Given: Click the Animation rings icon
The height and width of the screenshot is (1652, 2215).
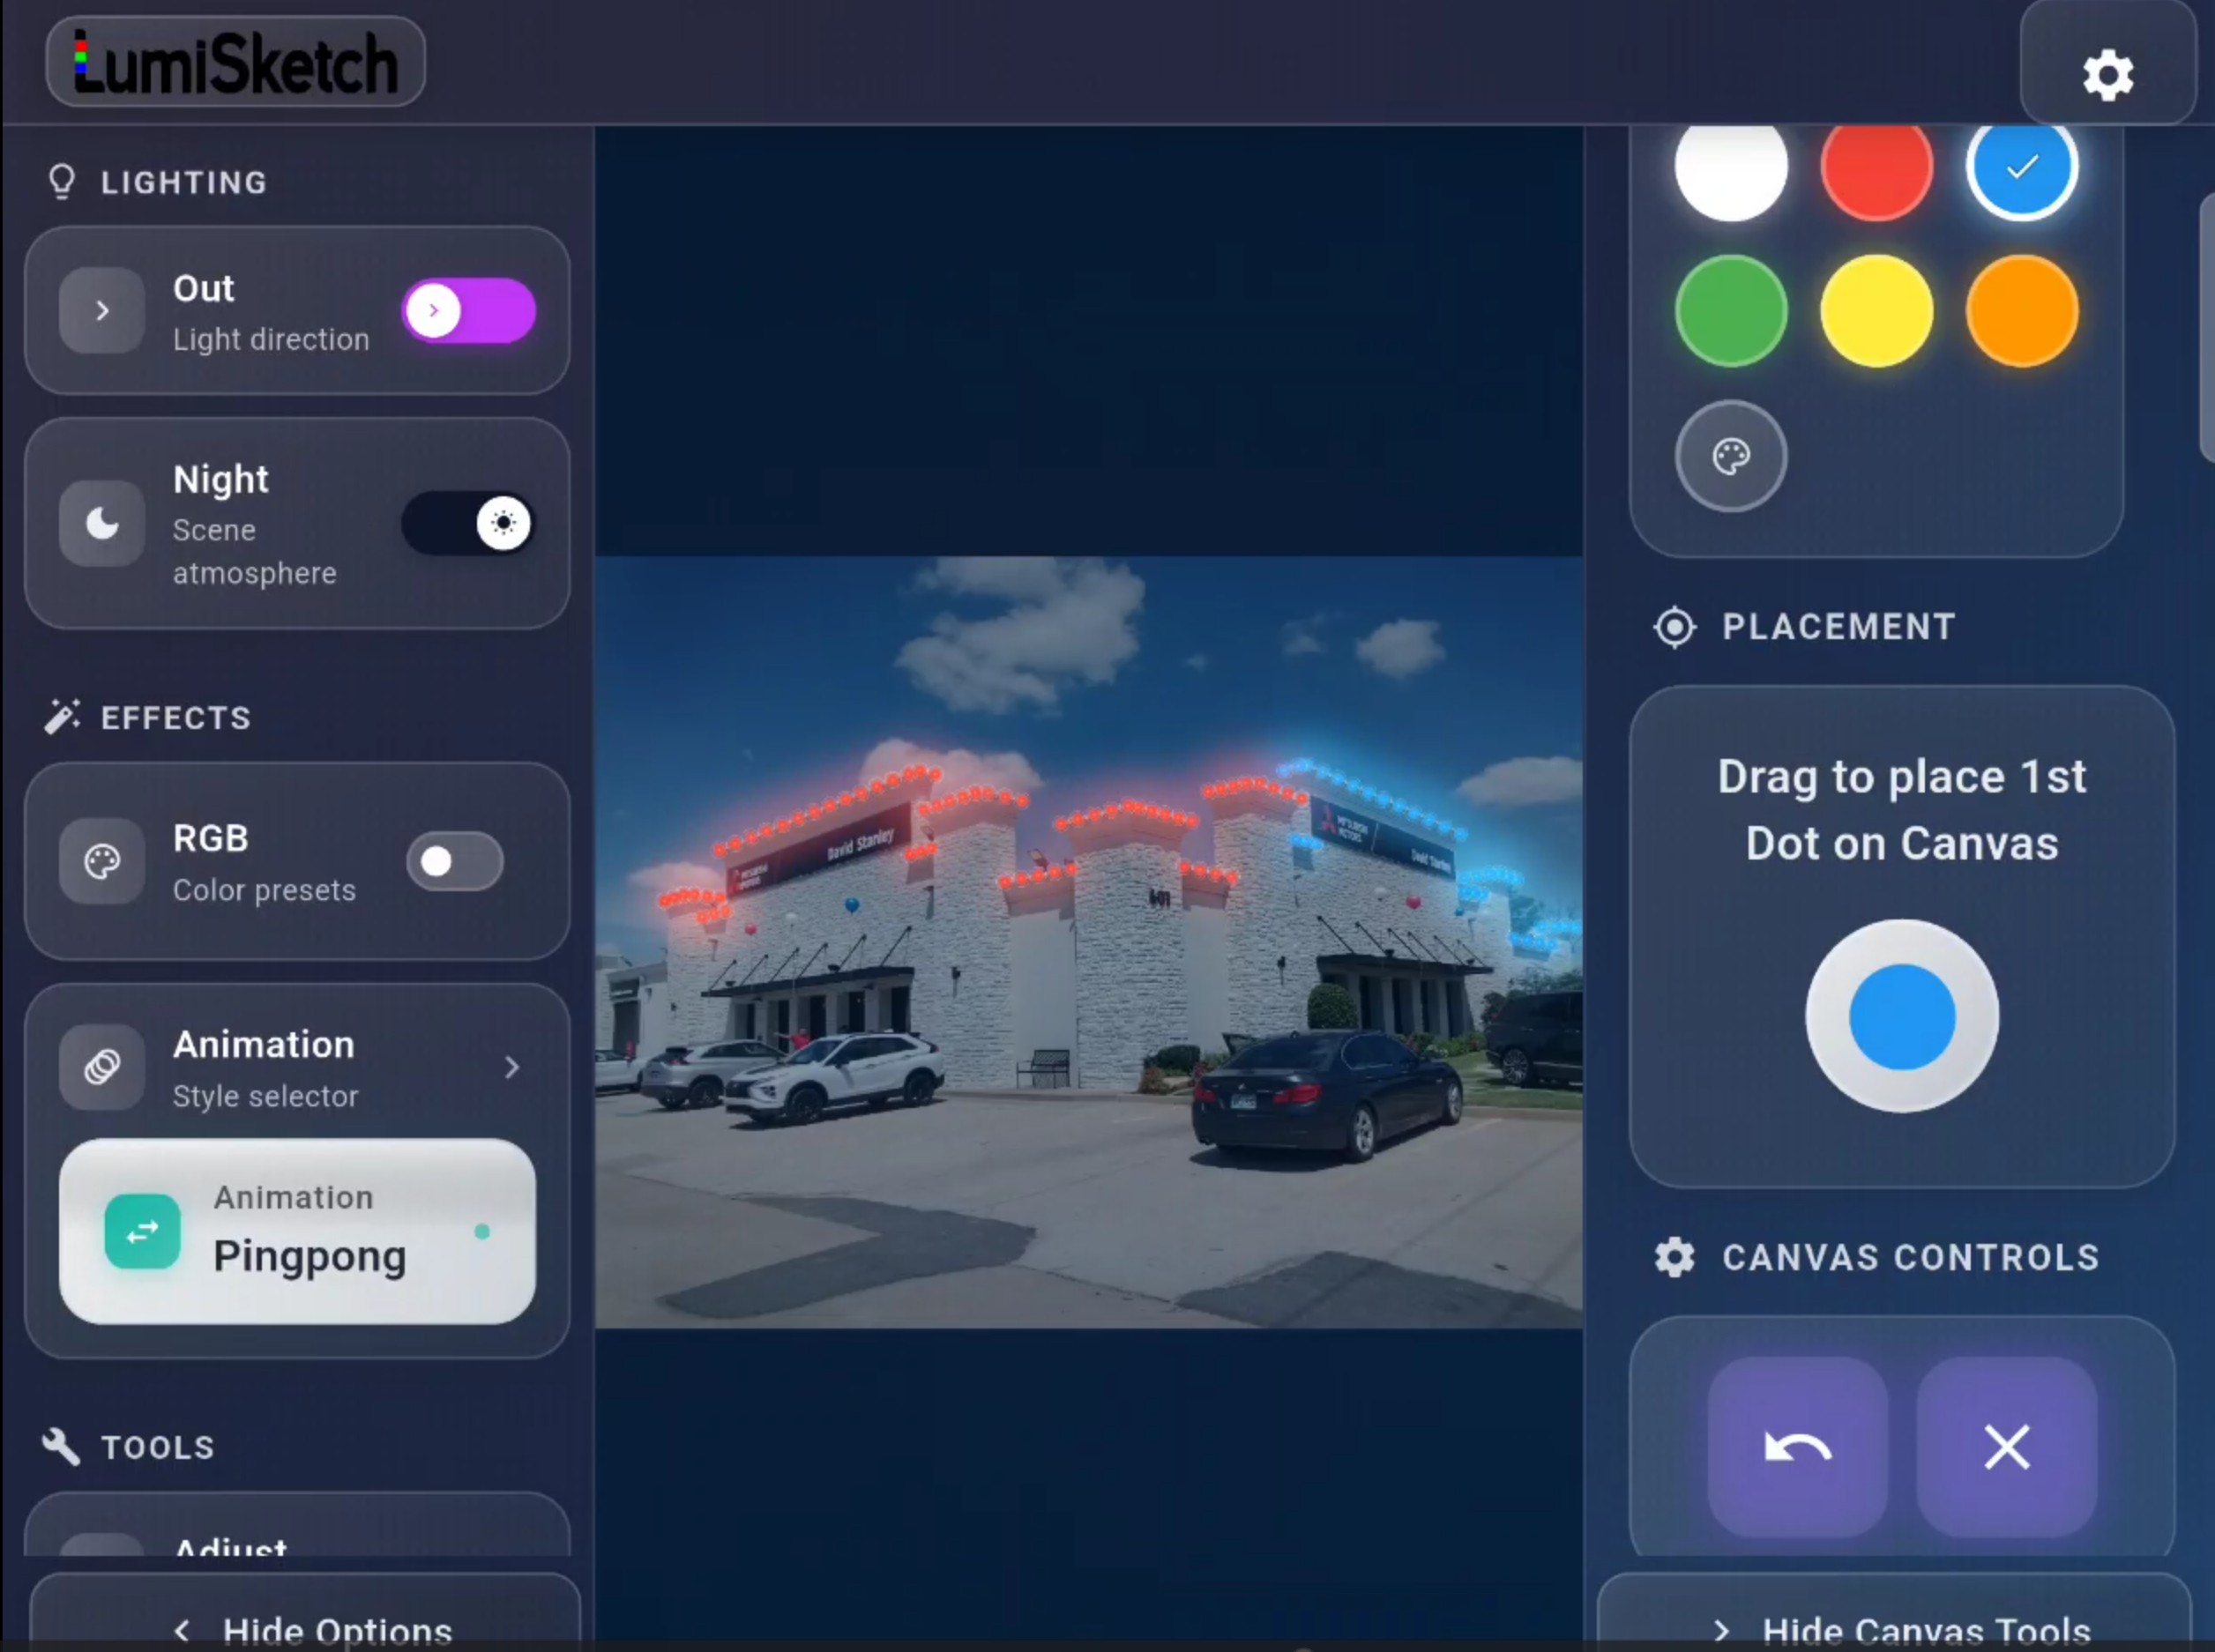Looking at the screenshot, I should click(x=102, y=1067).
